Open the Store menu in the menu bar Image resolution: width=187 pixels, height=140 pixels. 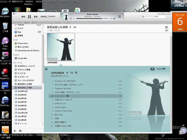(57, 22)
